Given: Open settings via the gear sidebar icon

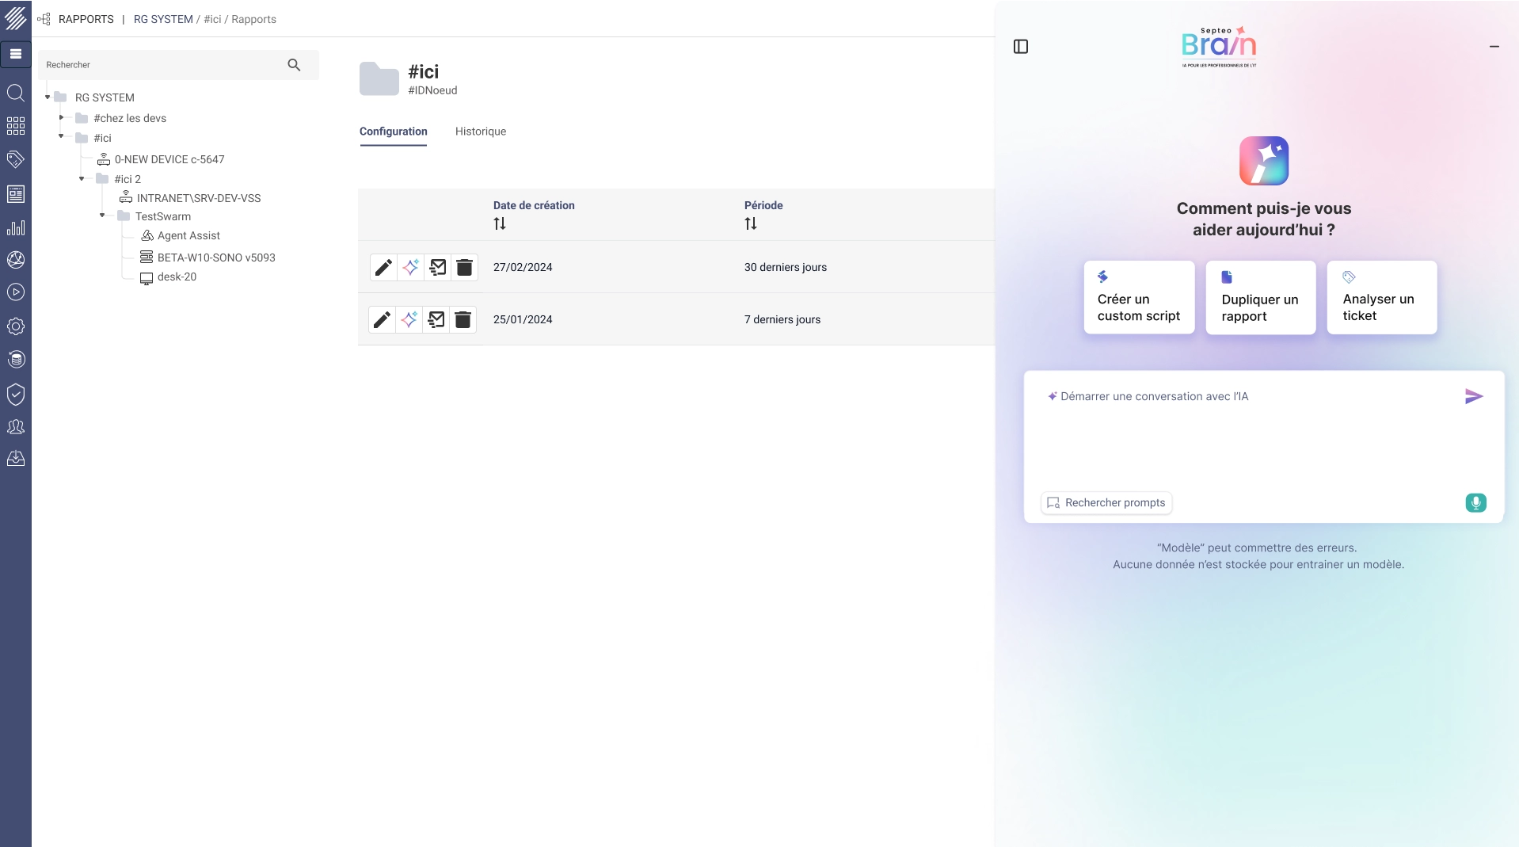Looking at the screenshot, I should click(x=15, y=326).
